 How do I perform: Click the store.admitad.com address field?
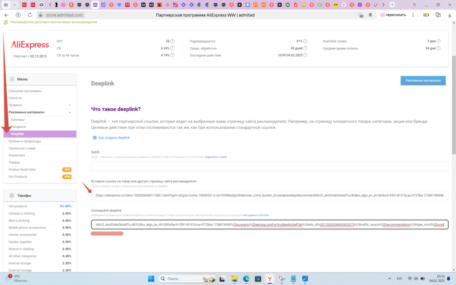(64, 15)
